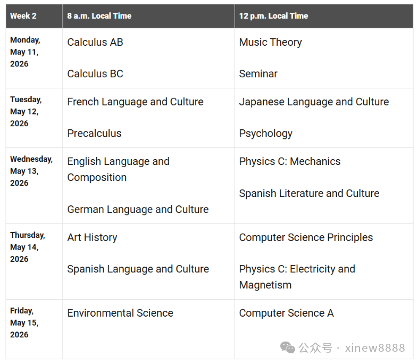Screen dimensions: 418x364
Task: Click the Calculus AB exam entry
Action: click(x=95, y=43)
